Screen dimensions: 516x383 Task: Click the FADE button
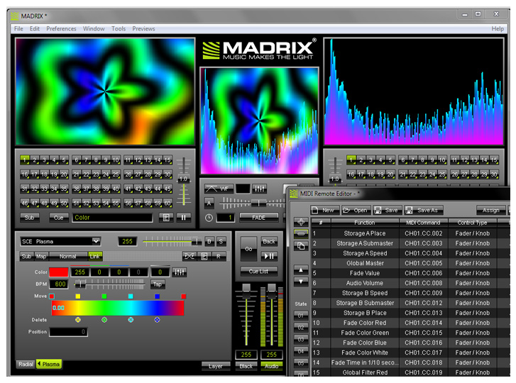click(258, 217)
